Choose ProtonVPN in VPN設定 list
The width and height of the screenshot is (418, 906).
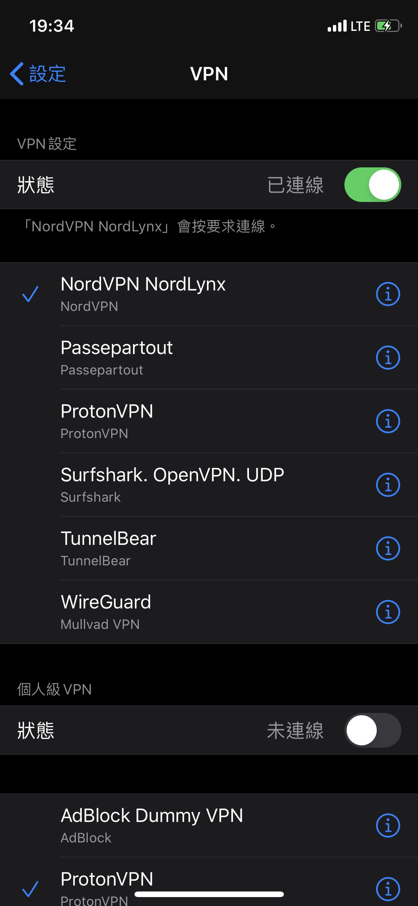(209, 421)
